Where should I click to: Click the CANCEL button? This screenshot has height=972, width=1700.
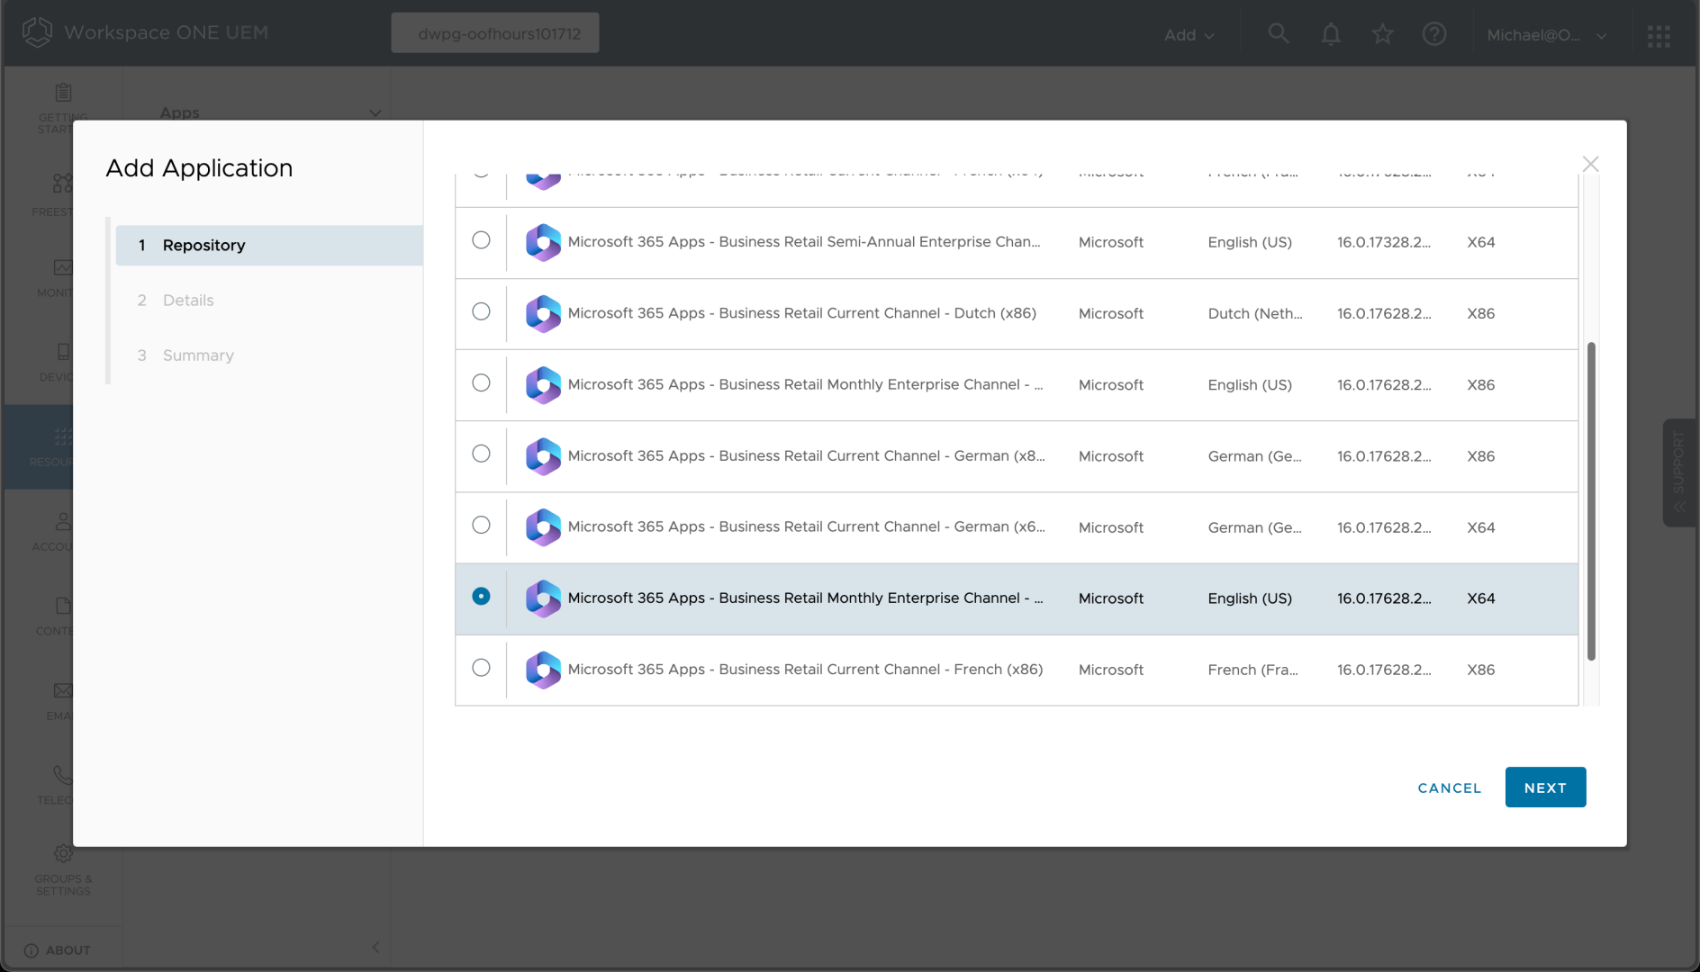tap(1449, 787)
